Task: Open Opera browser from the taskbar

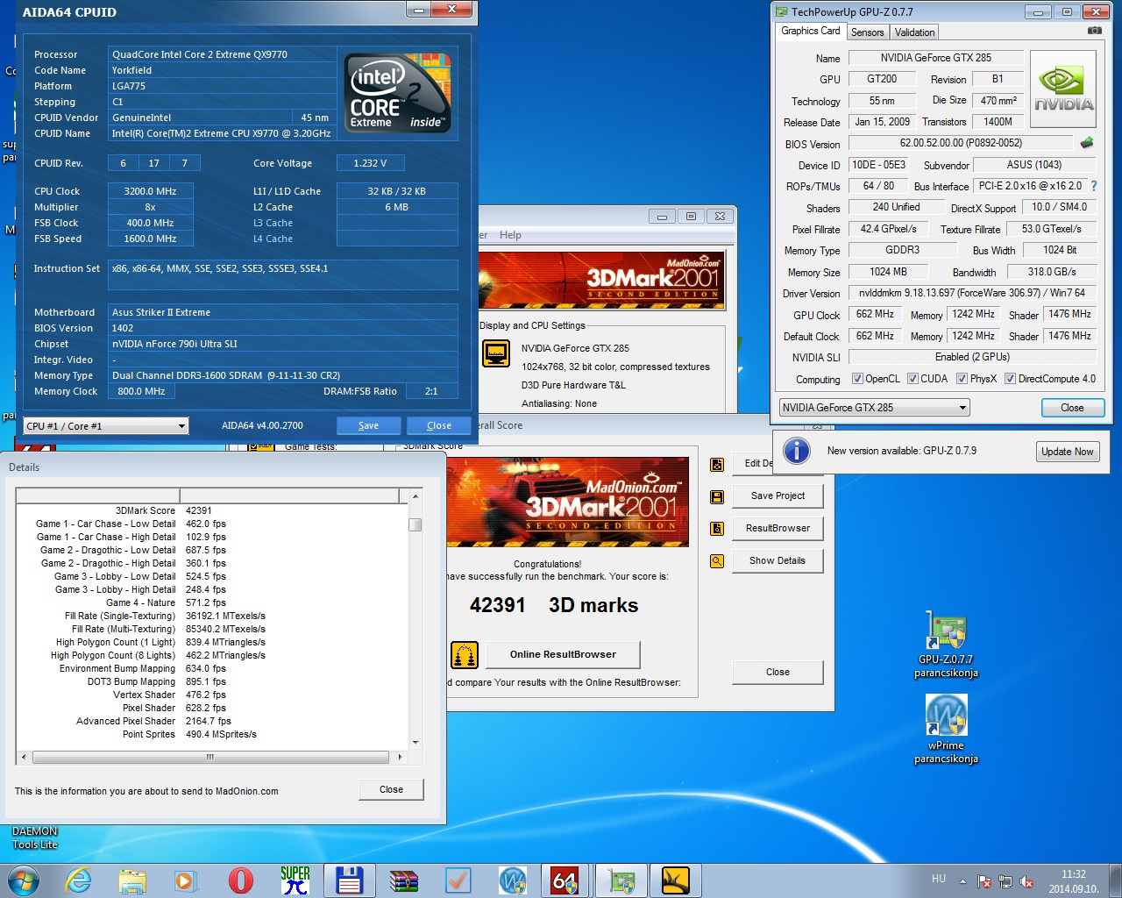Action: point(240,880)
